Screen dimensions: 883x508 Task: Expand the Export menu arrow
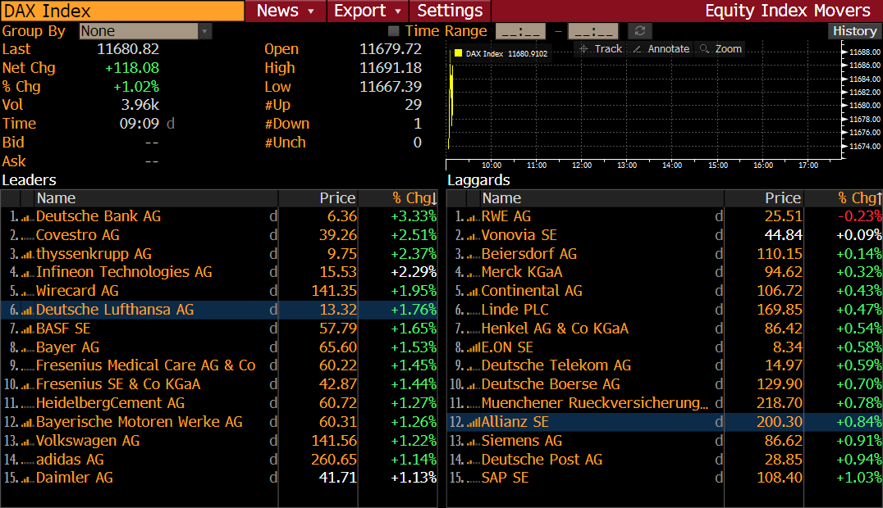click(398, 11)
